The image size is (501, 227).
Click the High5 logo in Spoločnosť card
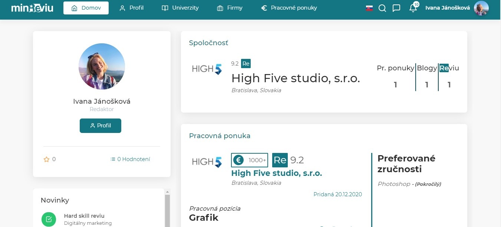[x=207, y=69]
